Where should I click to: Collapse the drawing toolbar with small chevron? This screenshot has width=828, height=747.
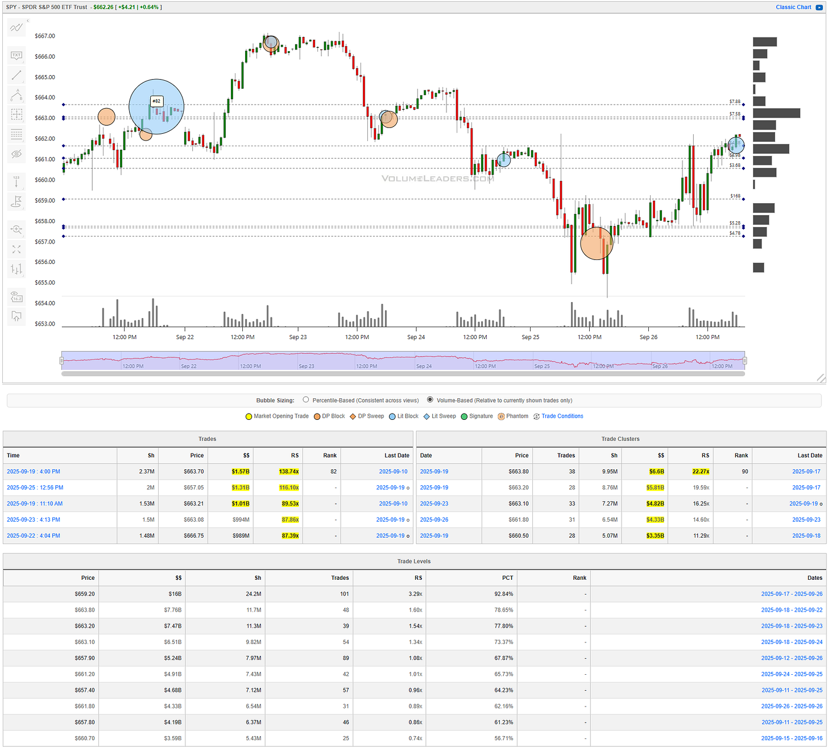click(x=27, y=20)
